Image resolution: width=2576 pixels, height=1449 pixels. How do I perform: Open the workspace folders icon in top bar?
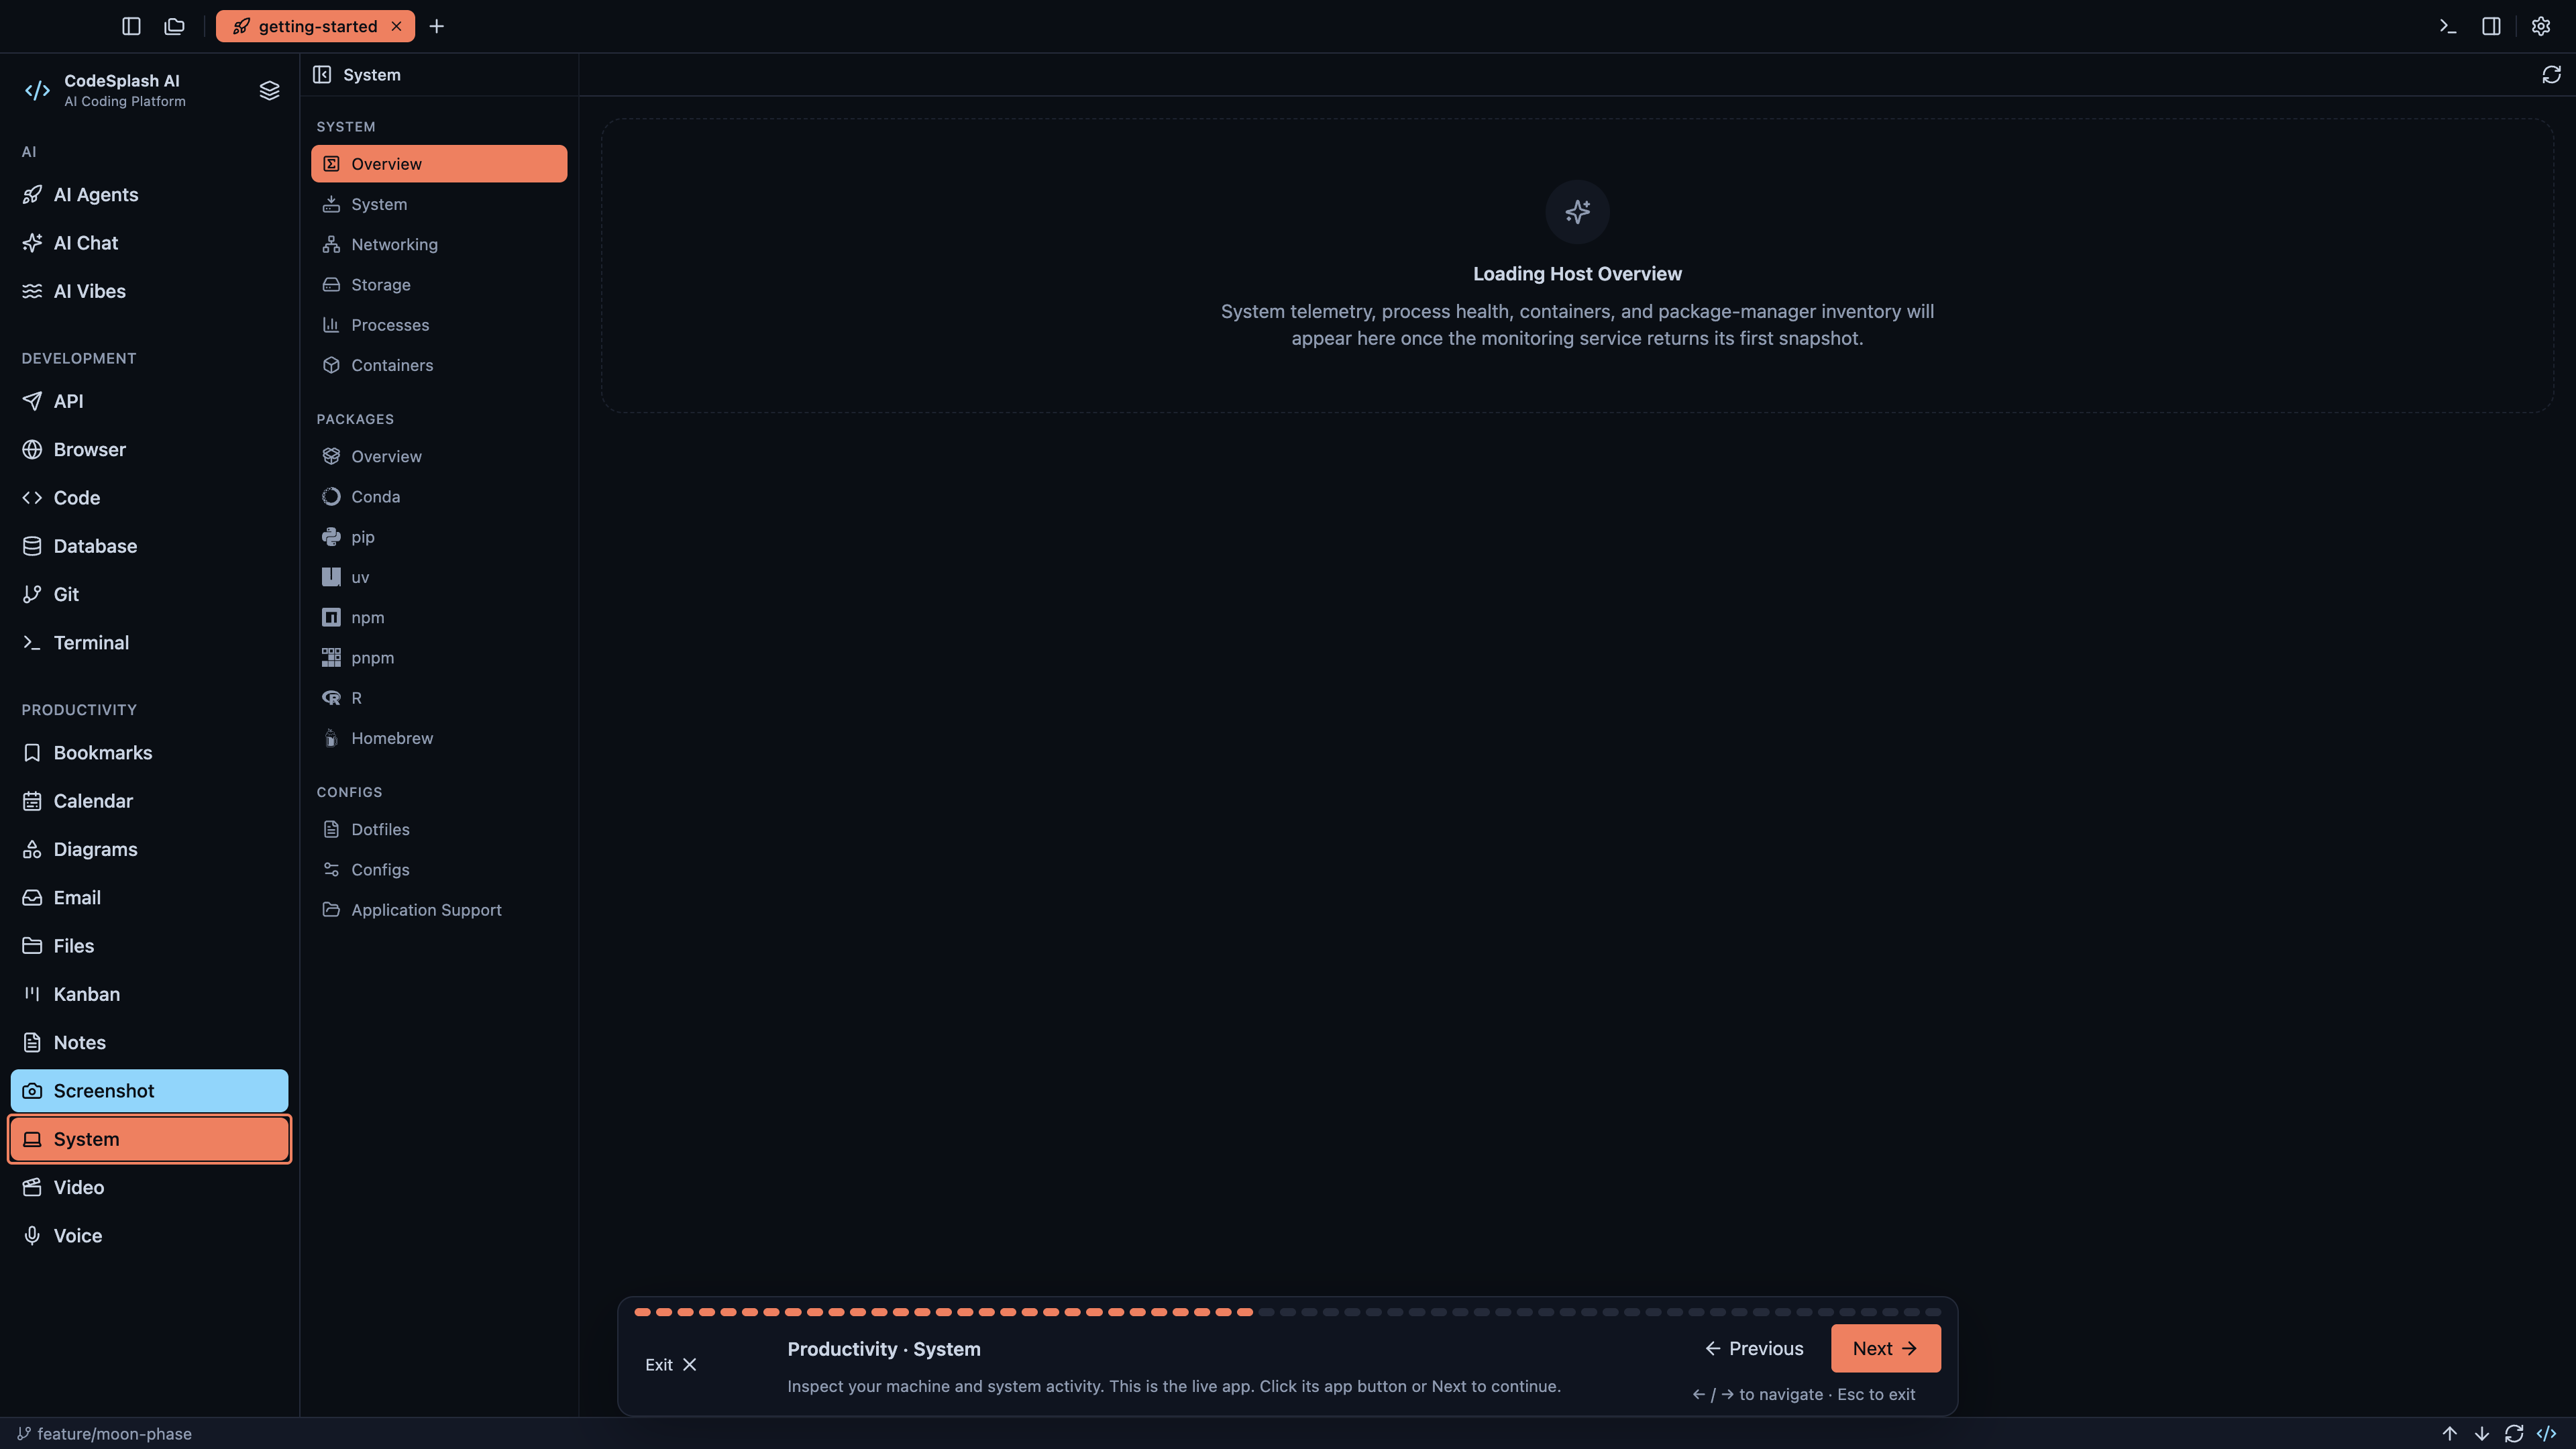coord(174,26)
